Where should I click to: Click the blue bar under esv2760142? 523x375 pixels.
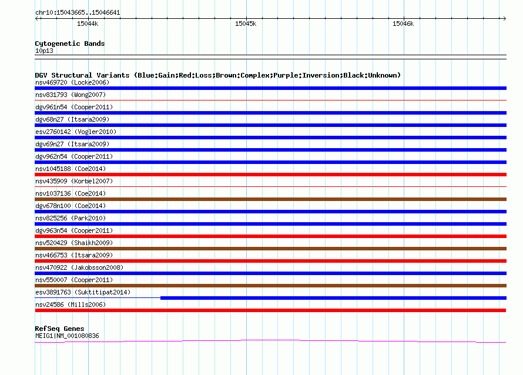[270, 138]
